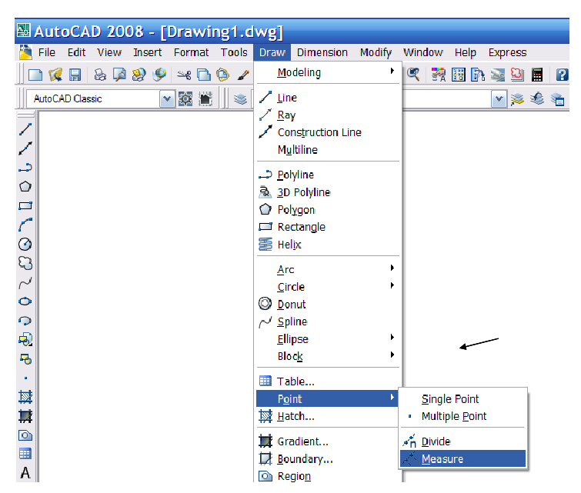Select Boundary... from the Draw menu
This screenshot has height=493, width=581.
pyautogui.click(x=328, y=458)
